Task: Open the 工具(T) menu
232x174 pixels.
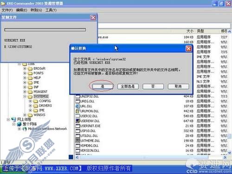Action: pyautogui.click(x=51, y=10)
